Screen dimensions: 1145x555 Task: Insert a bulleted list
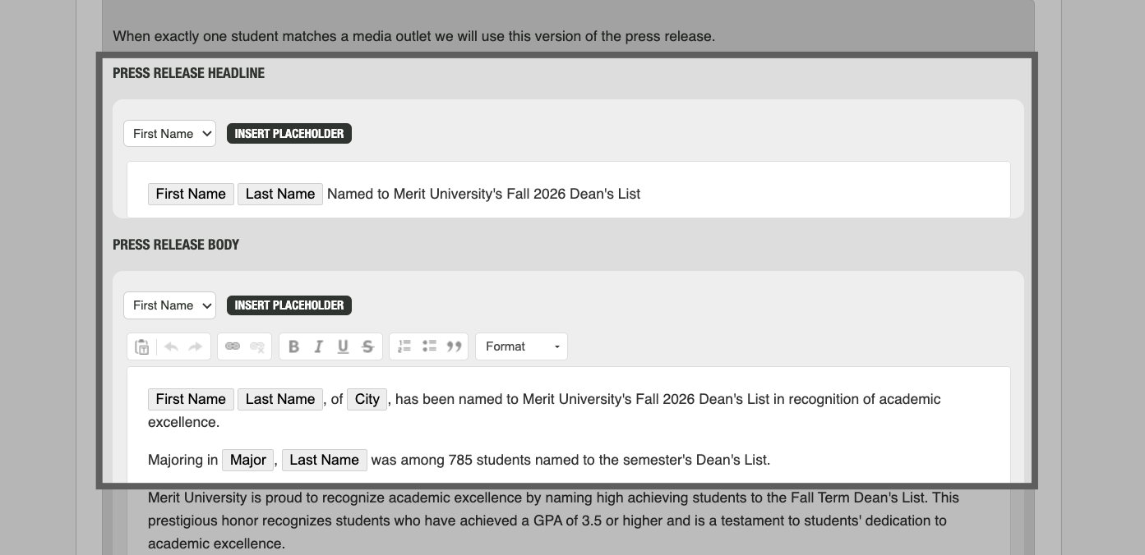(x=428, y=346)
